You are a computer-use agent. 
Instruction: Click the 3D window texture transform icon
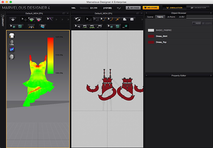pyautogui.click(x=20, y=26)
